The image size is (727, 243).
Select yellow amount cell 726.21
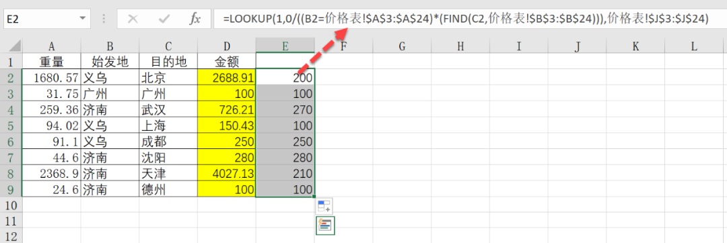click(226, 109)
